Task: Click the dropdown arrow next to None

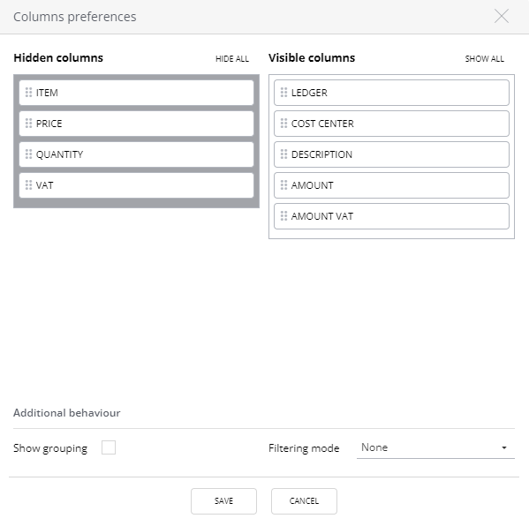Action: (x=504, y=447)
